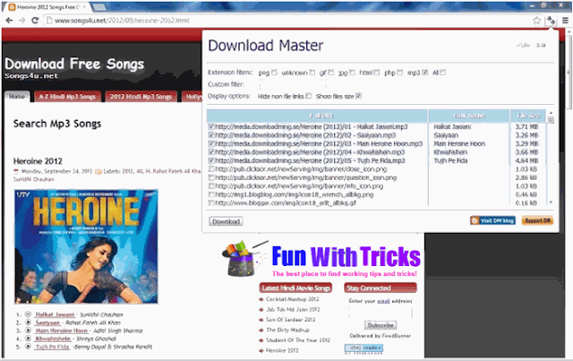Open the A-Z Hindi Mp3 Songs tab

tap(67, 97)
